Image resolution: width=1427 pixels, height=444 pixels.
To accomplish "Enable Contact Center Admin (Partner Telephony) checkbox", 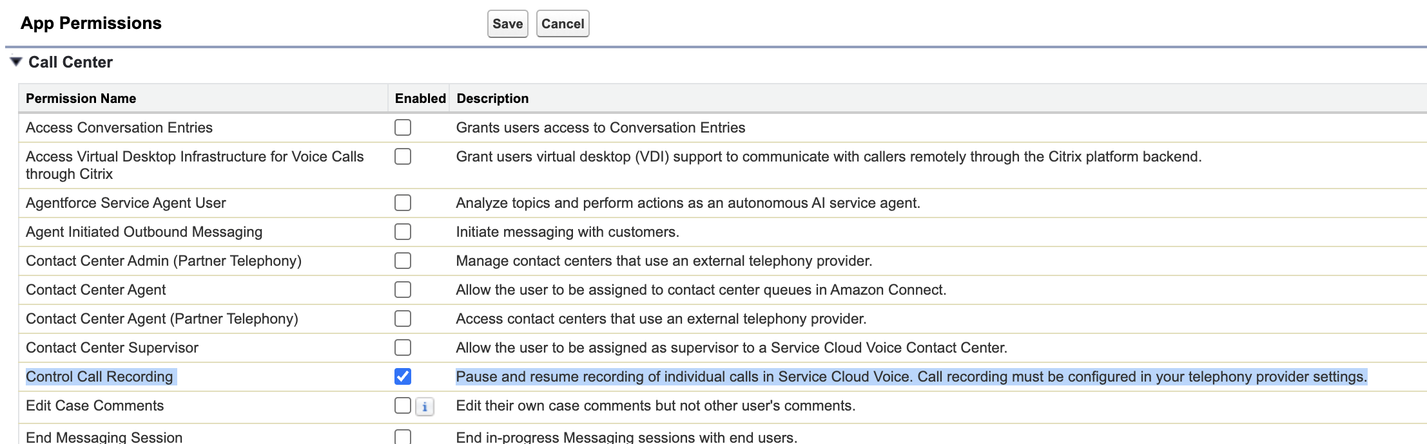I will point(403,261).
